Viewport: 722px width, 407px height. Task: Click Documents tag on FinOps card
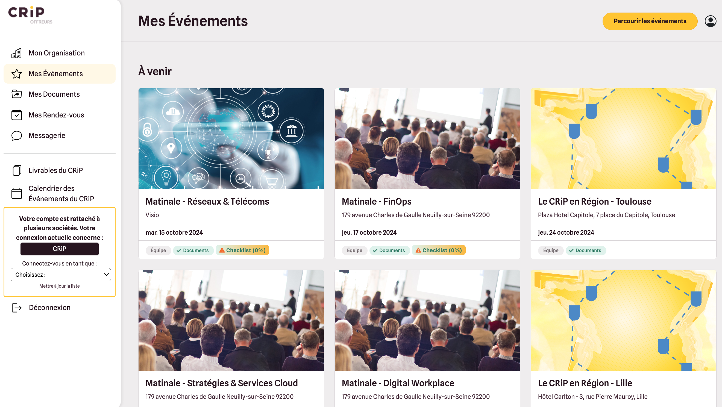(389, 250)
